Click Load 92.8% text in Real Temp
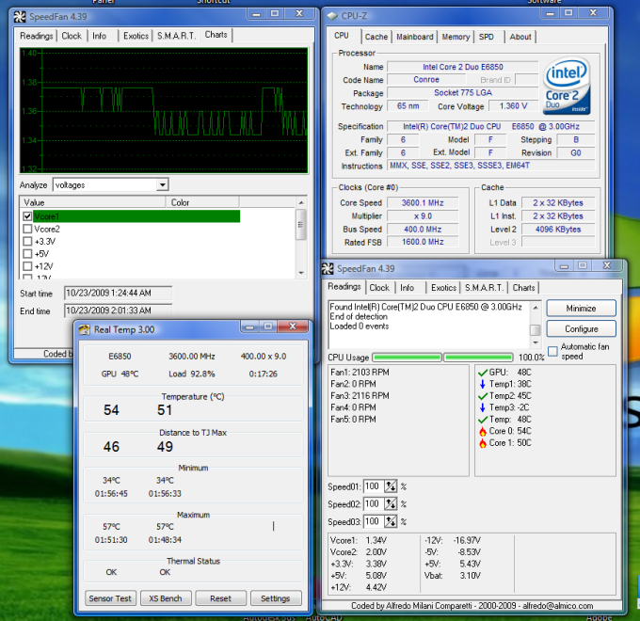Image resolution: width=640 pixels, height=621 pixels. tap(191, 374)
